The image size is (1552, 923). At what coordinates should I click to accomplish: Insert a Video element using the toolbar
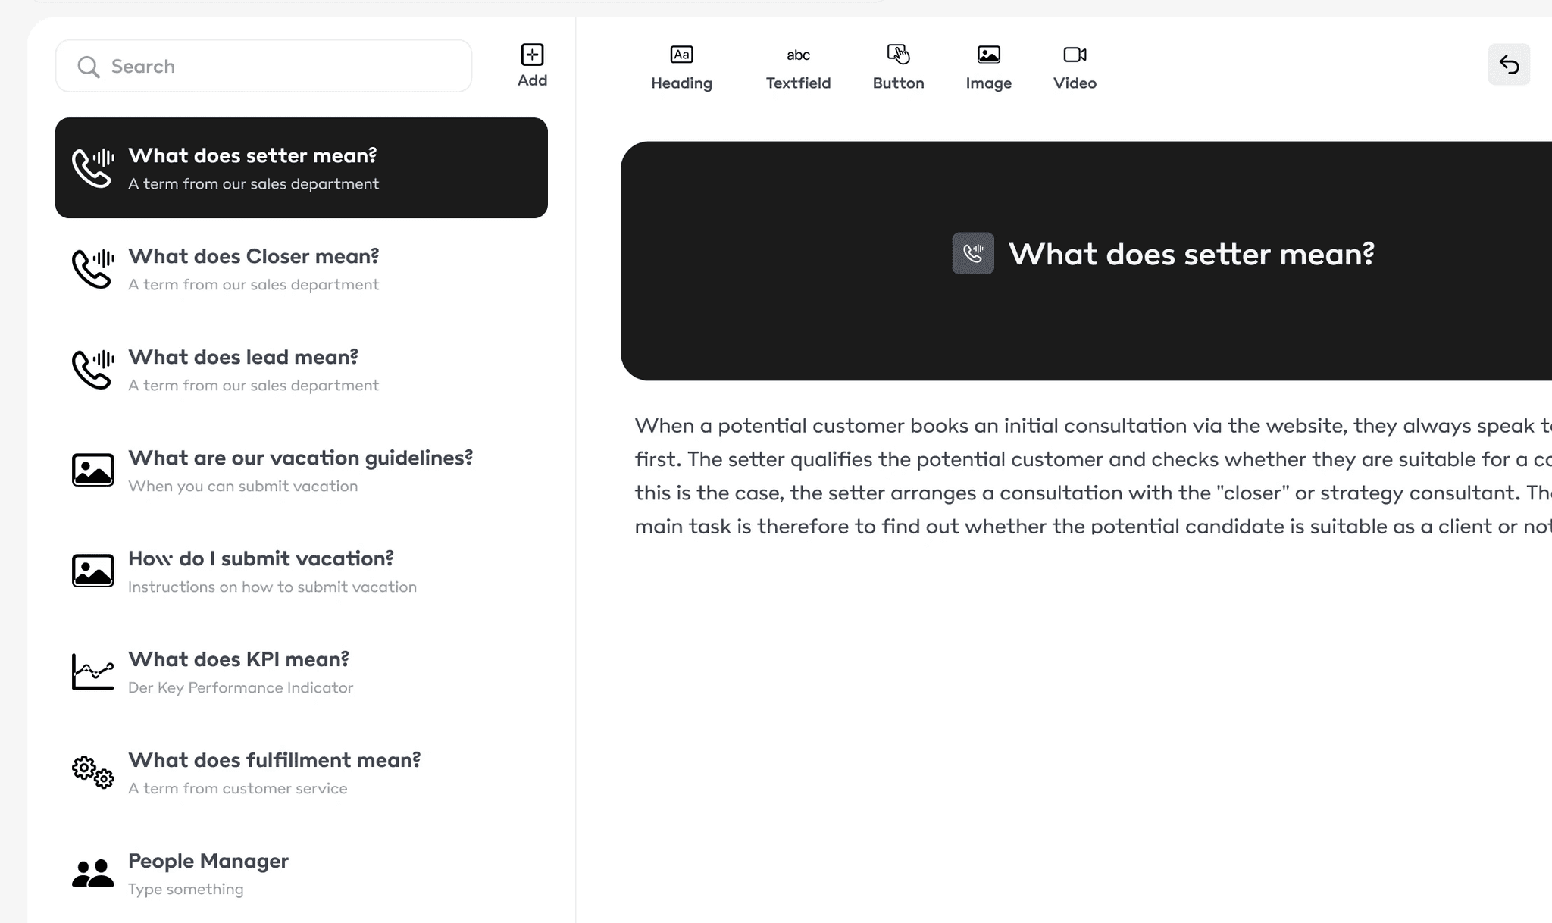tap(1073, 68)
